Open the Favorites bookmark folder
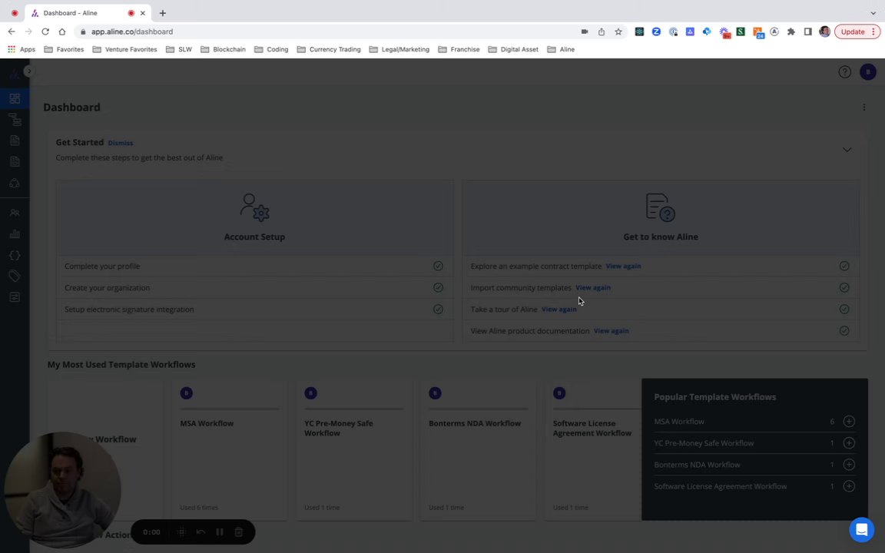885x553 pixels. click(x=64, y=50)
